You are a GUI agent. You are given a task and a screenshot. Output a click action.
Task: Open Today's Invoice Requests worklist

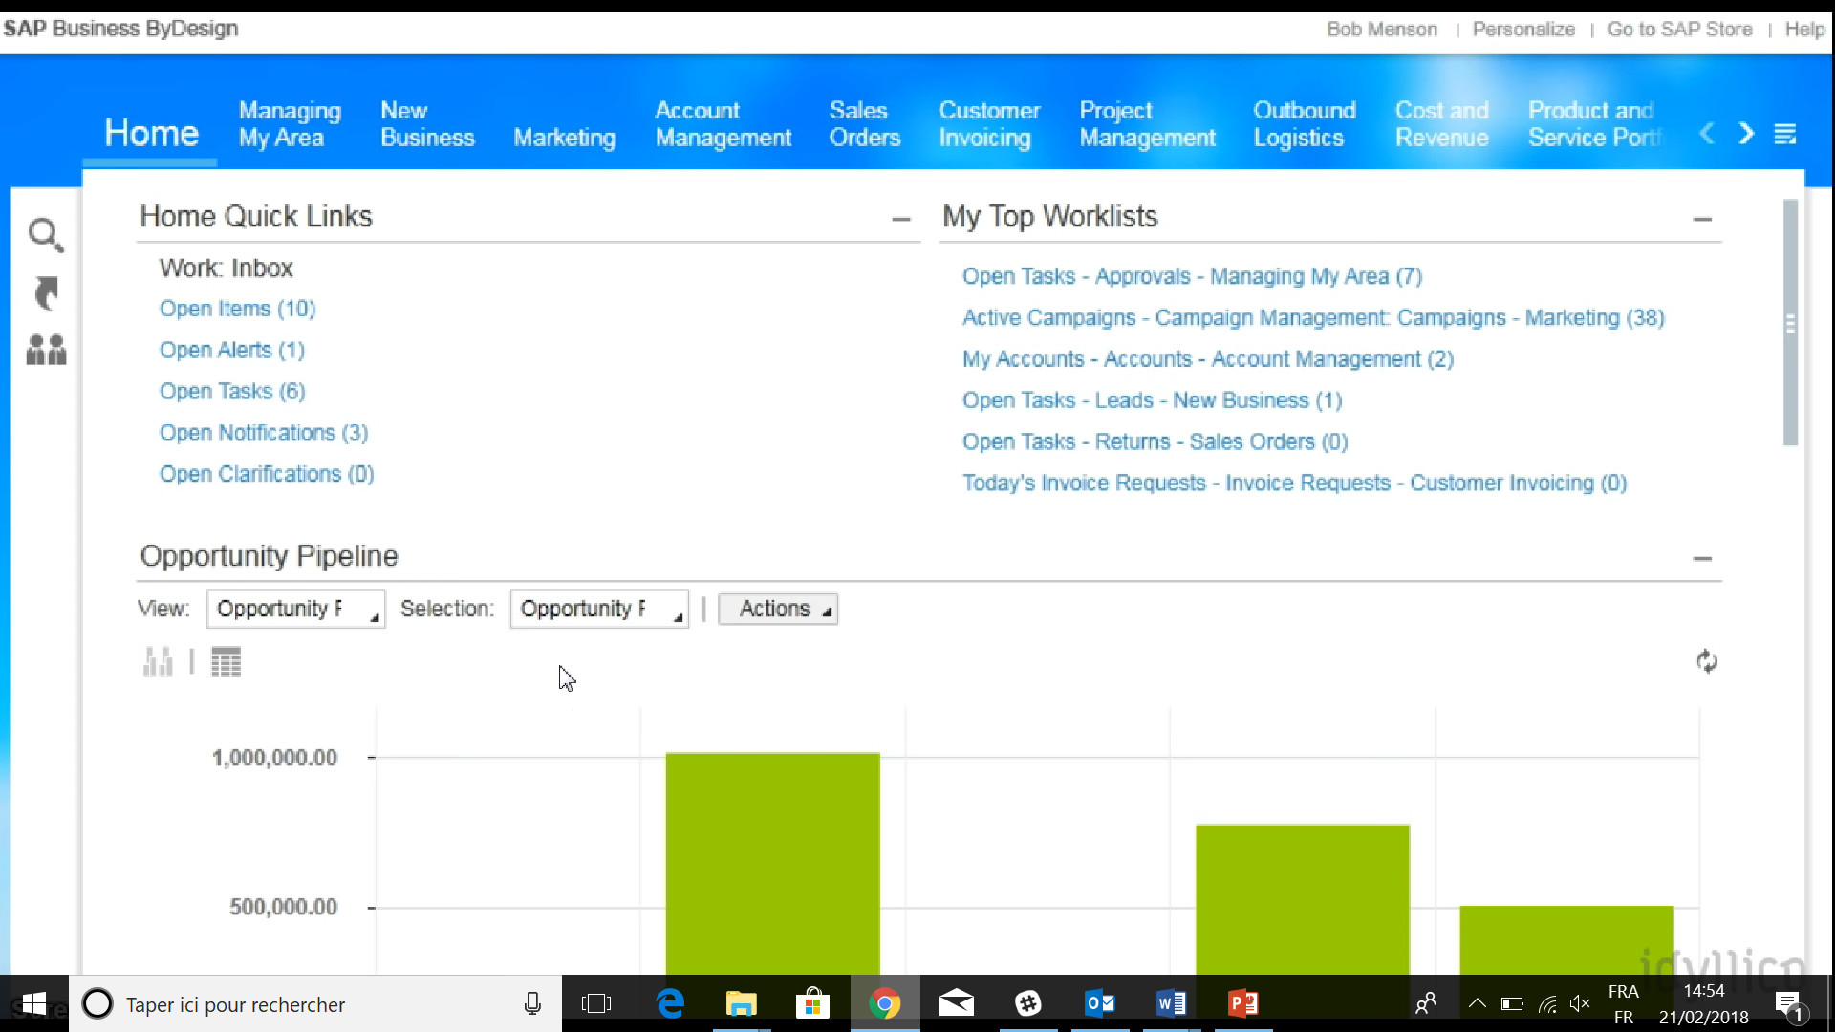click(x=1294, y=483)
